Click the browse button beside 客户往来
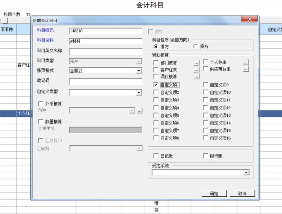Viewport: 282px width, 214px height. [196, 69]
